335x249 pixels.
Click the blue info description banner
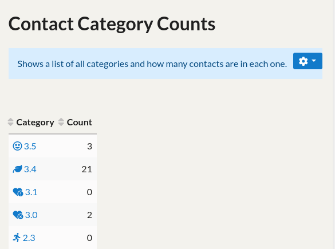(165, 64)
